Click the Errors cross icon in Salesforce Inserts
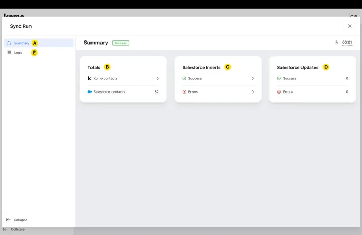Image resolution: width=362 pixels, height=235 pixels. (x=184, y=92)
